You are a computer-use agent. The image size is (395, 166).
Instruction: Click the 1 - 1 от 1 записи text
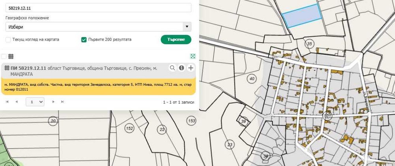179,102
